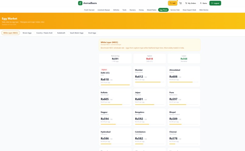Click the Bhopal price card
Screen dimensions: 245x151
coord(184,117)
